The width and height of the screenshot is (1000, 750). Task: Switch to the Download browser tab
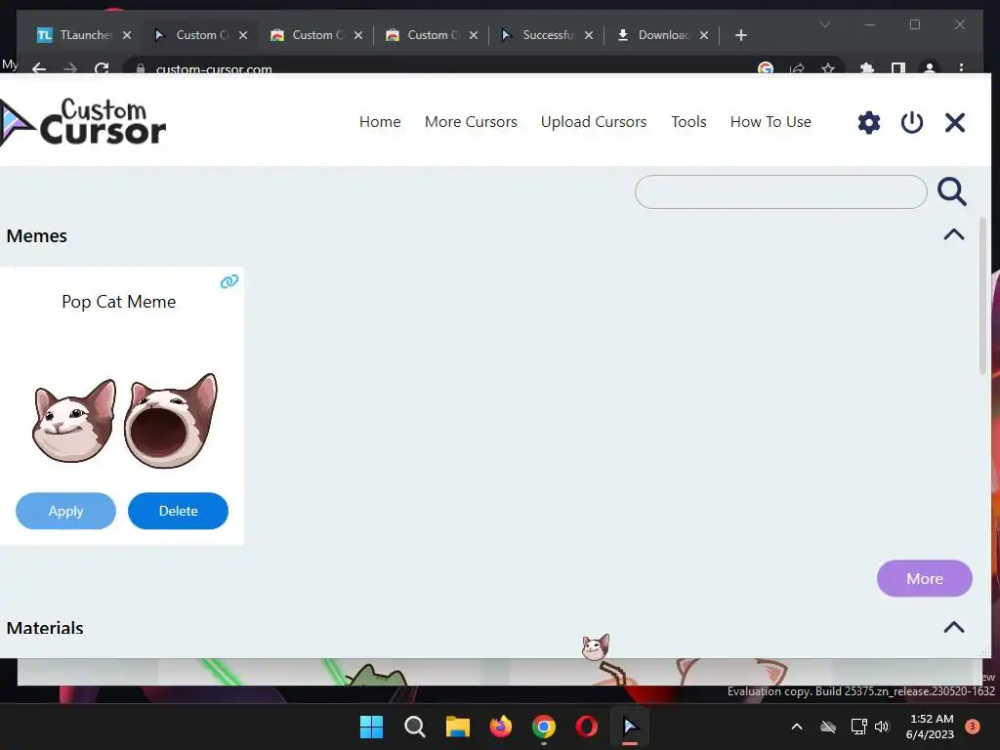(x=663, y=35)
